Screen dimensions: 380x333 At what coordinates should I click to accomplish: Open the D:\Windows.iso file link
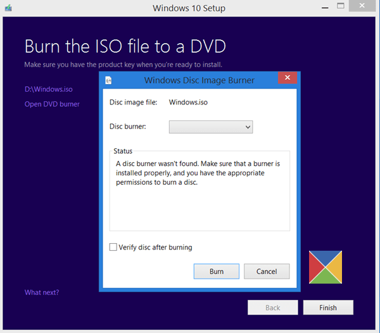[x=45, y=89]
